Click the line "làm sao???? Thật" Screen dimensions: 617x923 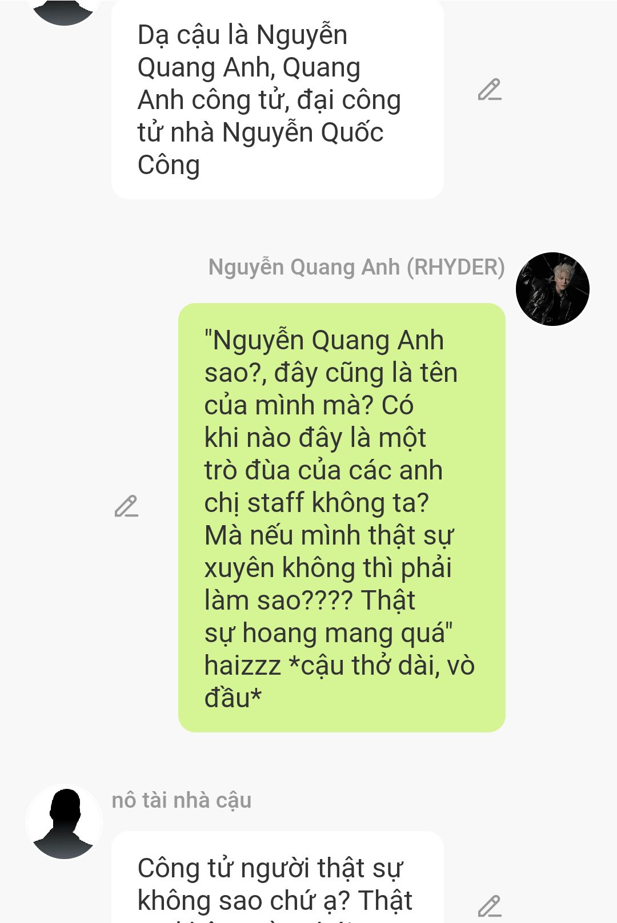(310, 600)
